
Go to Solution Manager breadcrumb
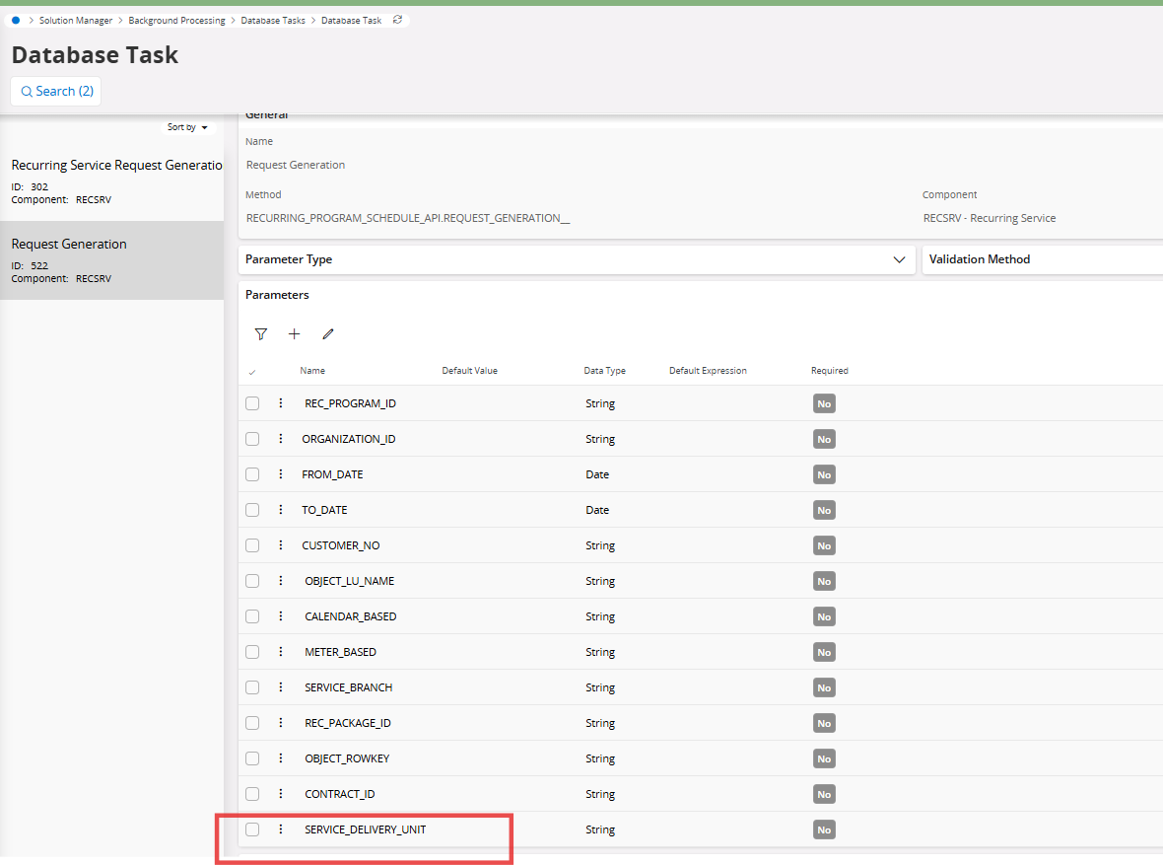click(x=76, y=20)
